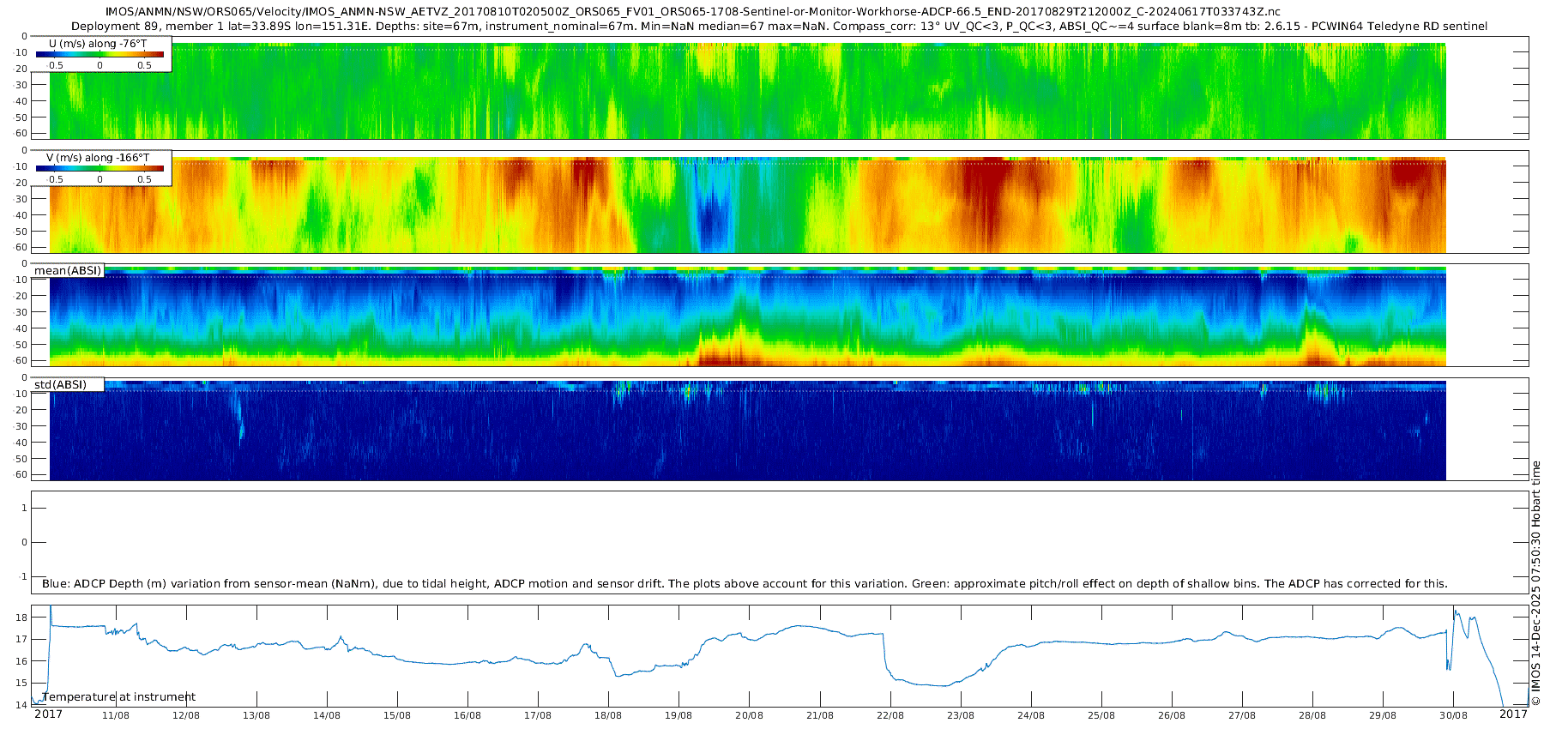Click the V velocity colorbar
This screenshot has height=729, width=1544.
point(100,168)
